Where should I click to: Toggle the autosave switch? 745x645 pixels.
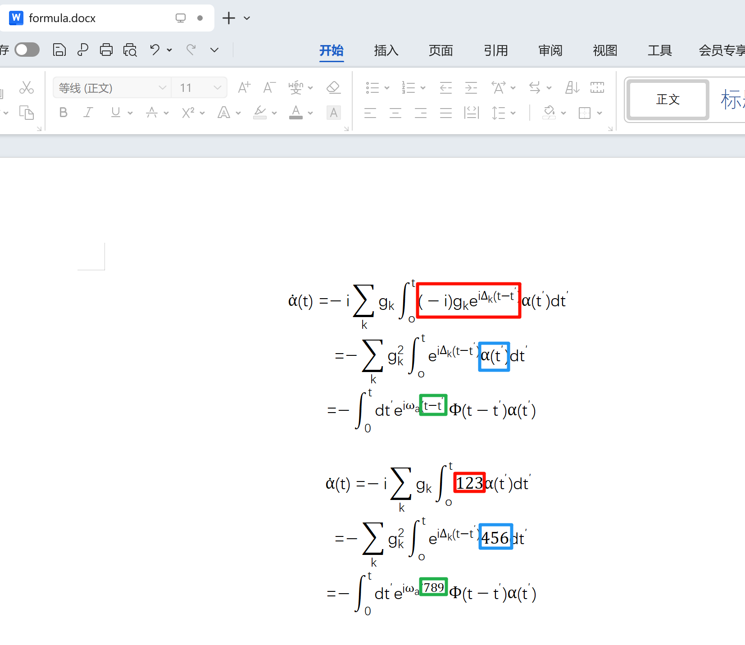click(27, 50)
